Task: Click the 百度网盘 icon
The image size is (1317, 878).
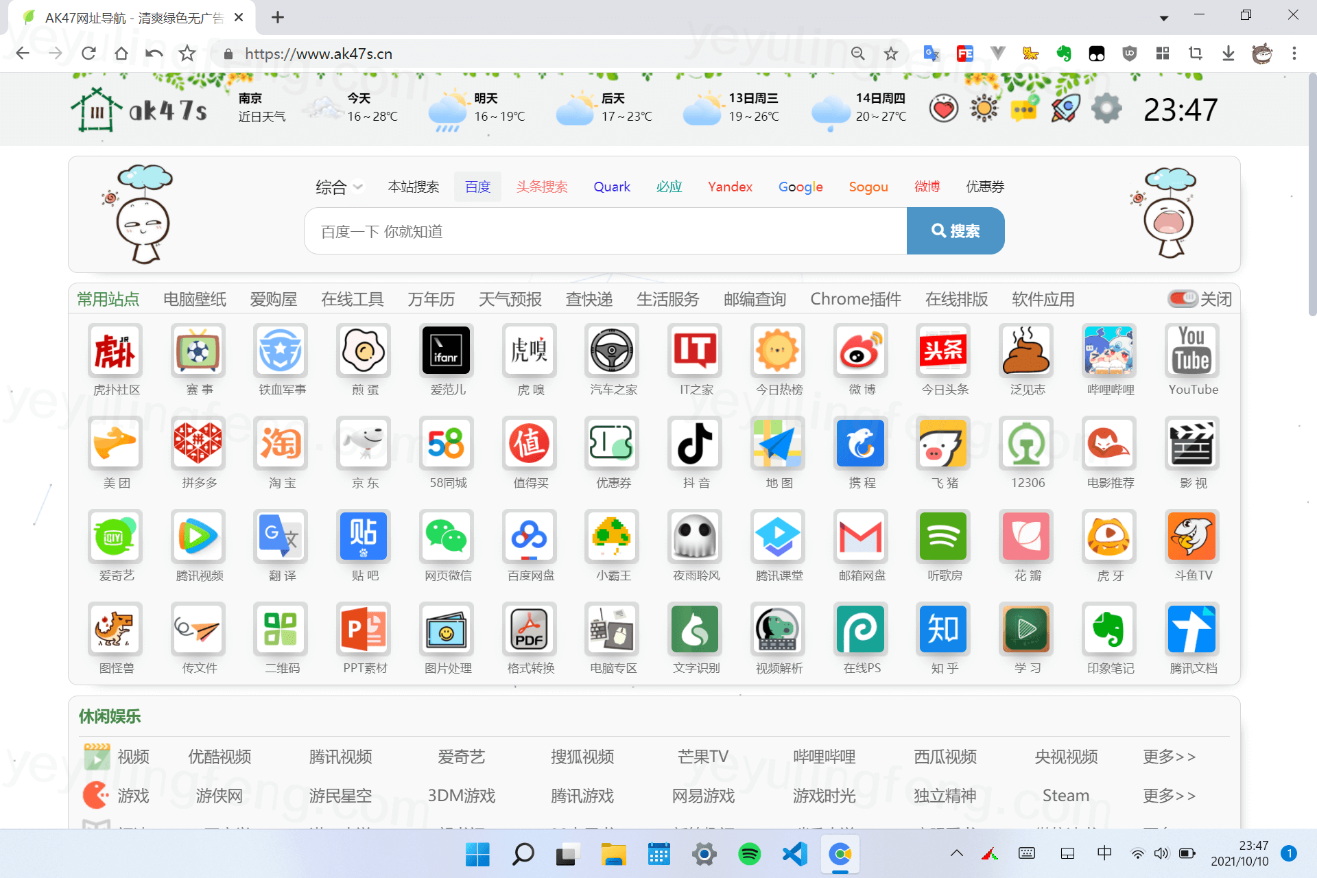Action: point(530,536)
